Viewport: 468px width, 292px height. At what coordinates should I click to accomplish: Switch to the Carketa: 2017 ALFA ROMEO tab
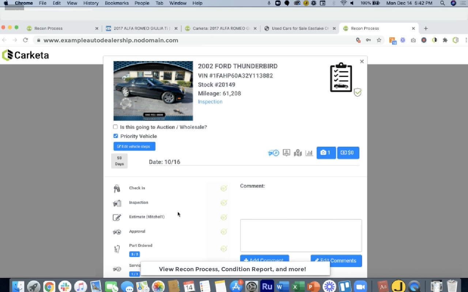(x=220, y=28)
